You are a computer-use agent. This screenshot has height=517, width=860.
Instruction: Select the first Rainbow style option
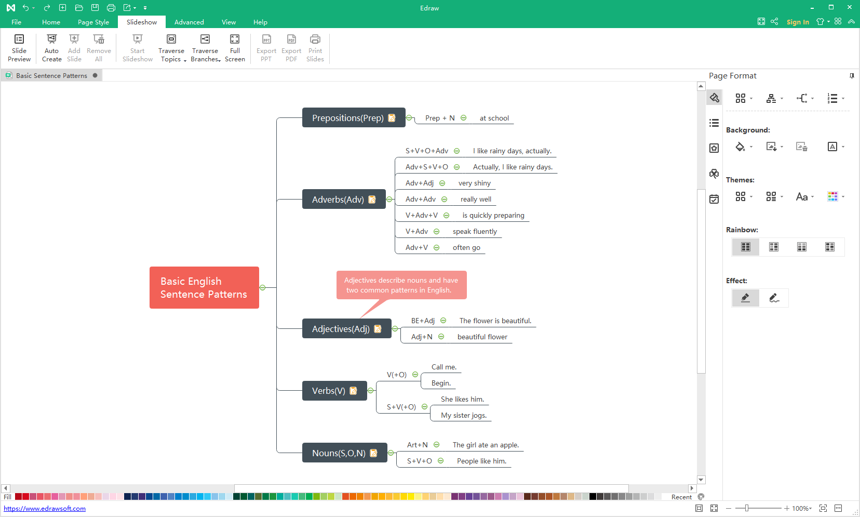coord(746,247)
